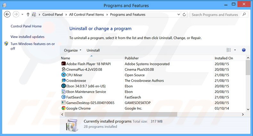Screen dimensions: 253x136
Task: Click the Back navigation arrow
Action: coord(7,14)
